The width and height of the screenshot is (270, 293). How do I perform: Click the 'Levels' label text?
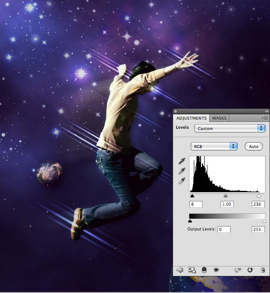pos(182,127)
